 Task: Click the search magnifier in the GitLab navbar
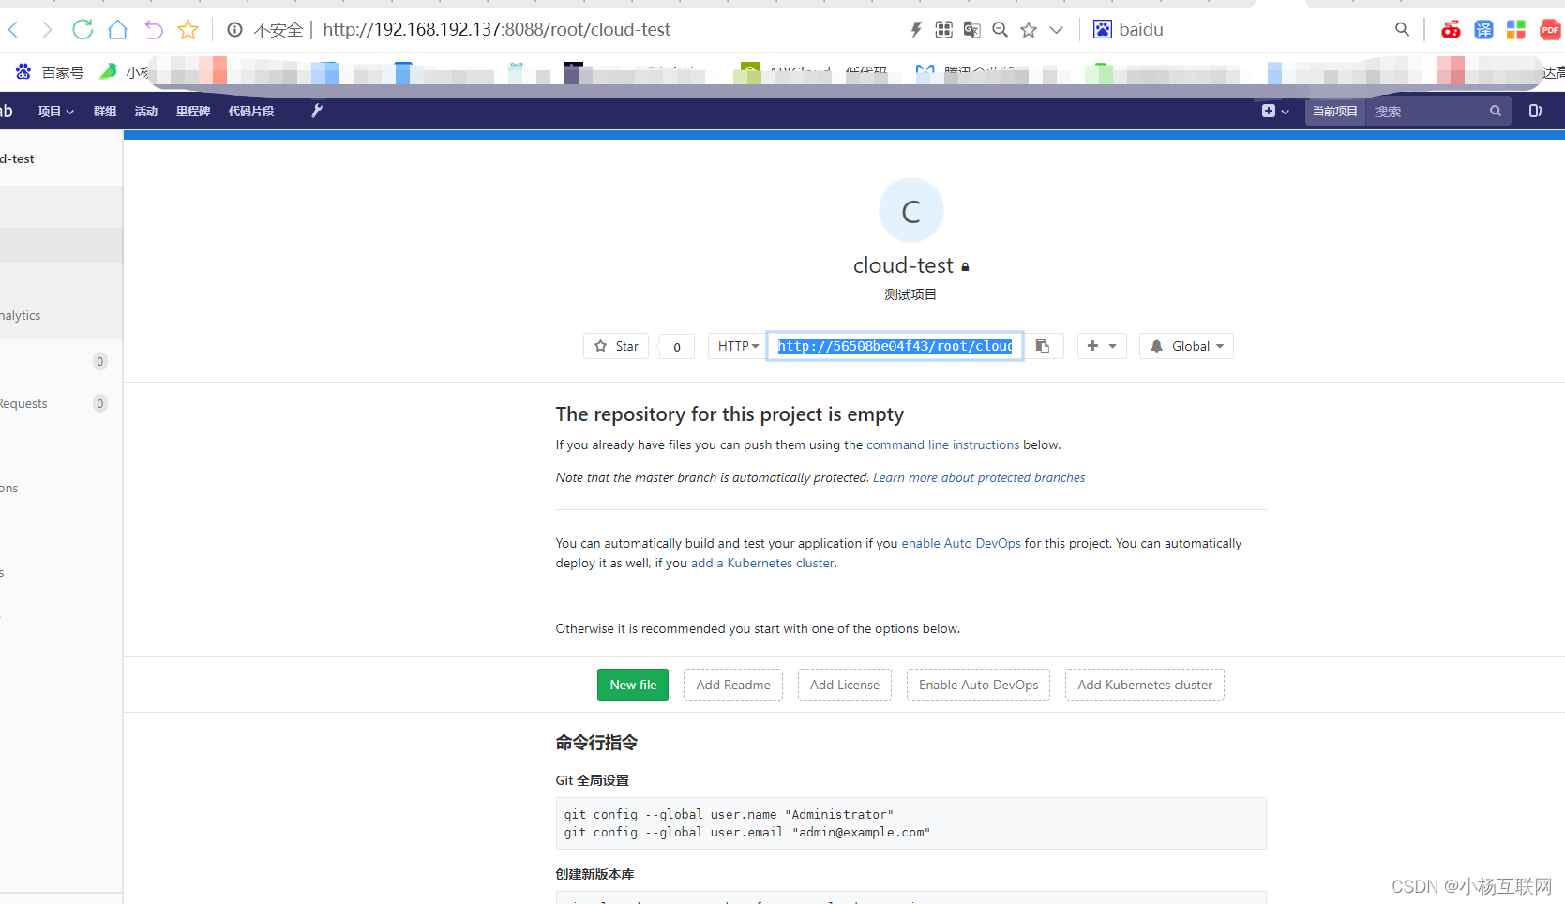tap(1495, 111)
